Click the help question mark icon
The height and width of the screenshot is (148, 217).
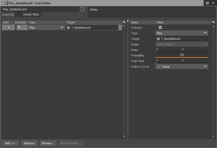point(207,3)
